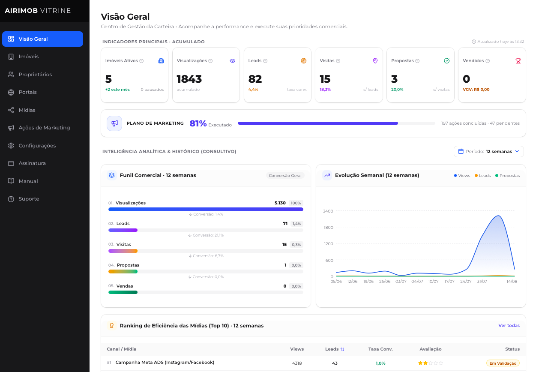The image size is (536, 372).
Task: Click the Conversão Geral badge
Action: (x=285, y=176)
